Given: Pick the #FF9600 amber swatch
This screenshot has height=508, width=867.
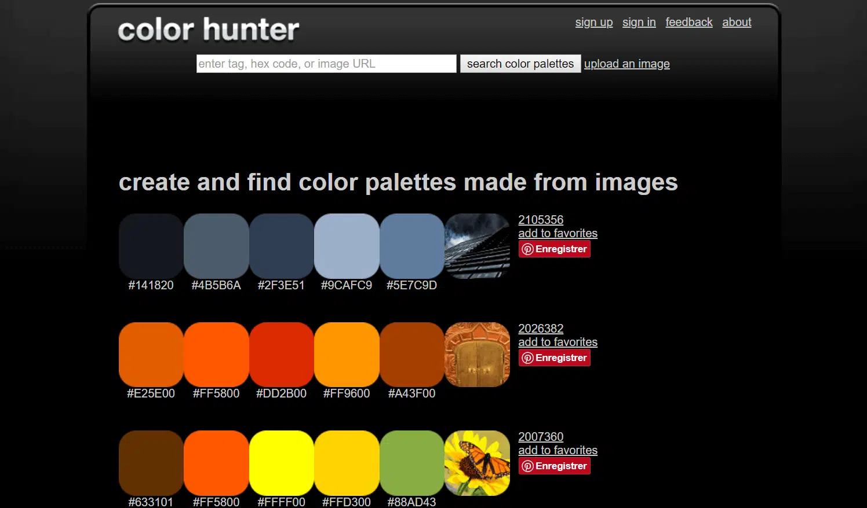Looking at the screenshot, I should [x=347, y=355].
